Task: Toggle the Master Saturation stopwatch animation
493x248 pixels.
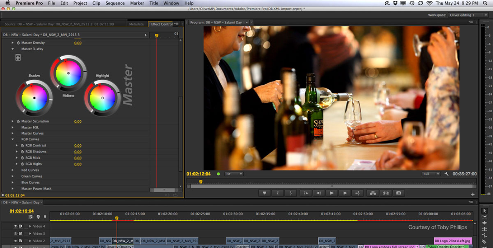Action: 18,121
